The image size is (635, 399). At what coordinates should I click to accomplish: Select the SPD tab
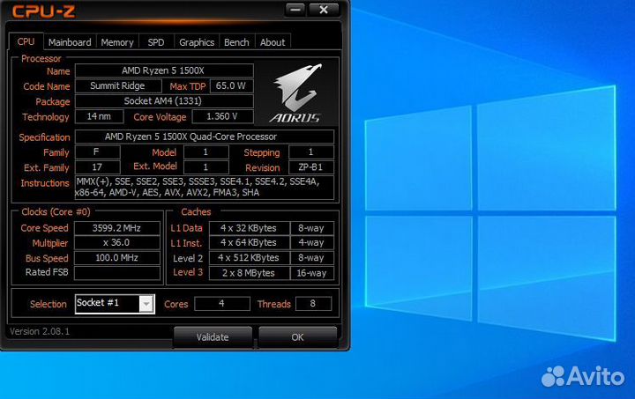point(156,42)
